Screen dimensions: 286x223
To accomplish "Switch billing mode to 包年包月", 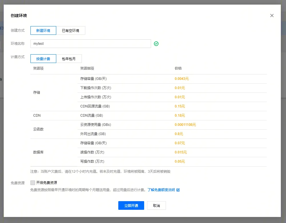I will pos(69,59).
